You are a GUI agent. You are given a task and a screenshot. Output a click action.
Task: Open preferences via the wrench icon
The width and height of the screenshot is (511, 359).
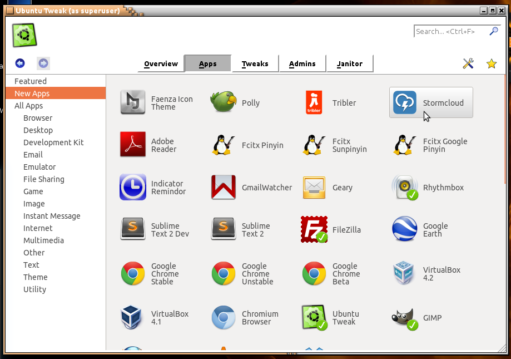468,63
